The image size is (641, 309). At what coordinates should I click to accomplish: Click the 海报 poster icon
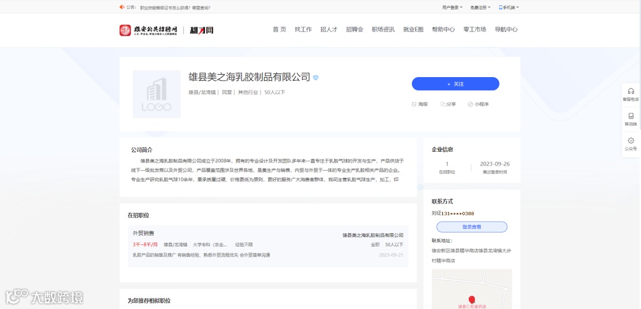(414, 104)
